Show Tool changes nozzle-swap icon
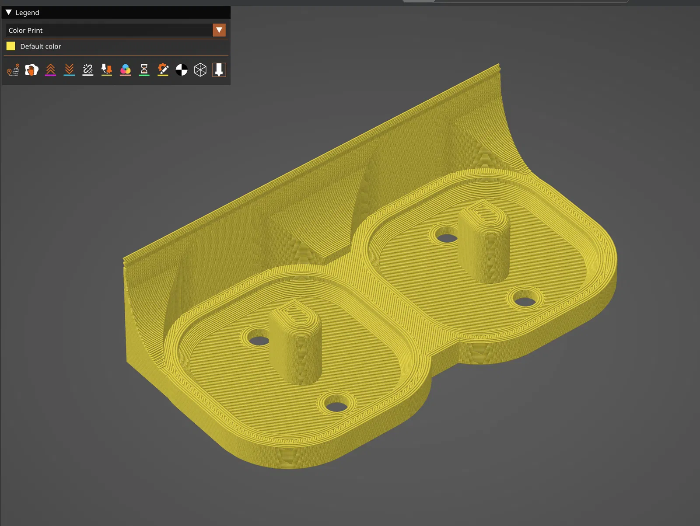 pyautogui.click(x=107, y=70)
